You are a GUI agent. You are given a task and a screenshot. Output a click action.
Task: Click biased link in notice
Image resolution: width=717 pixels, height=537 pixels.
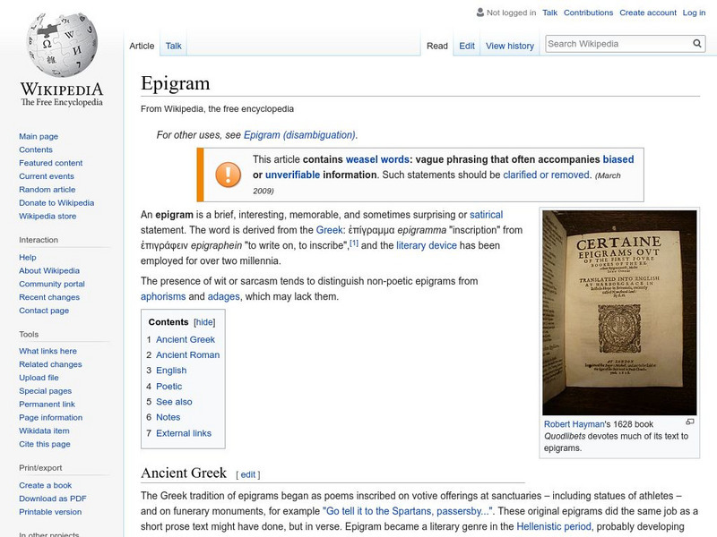coord(618,159)
